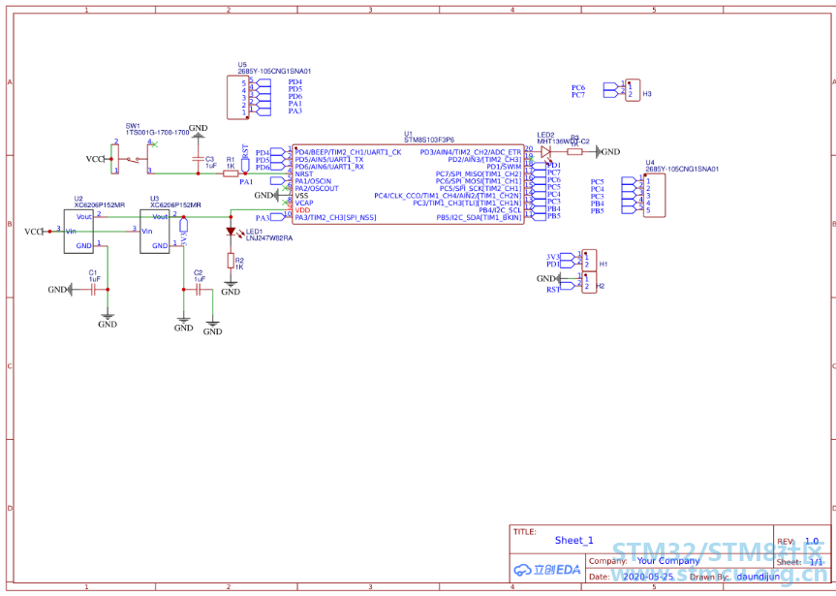The image size is (836, 596).
Task: Select the RST net label beside H2
Action: [x=553, y=290]
